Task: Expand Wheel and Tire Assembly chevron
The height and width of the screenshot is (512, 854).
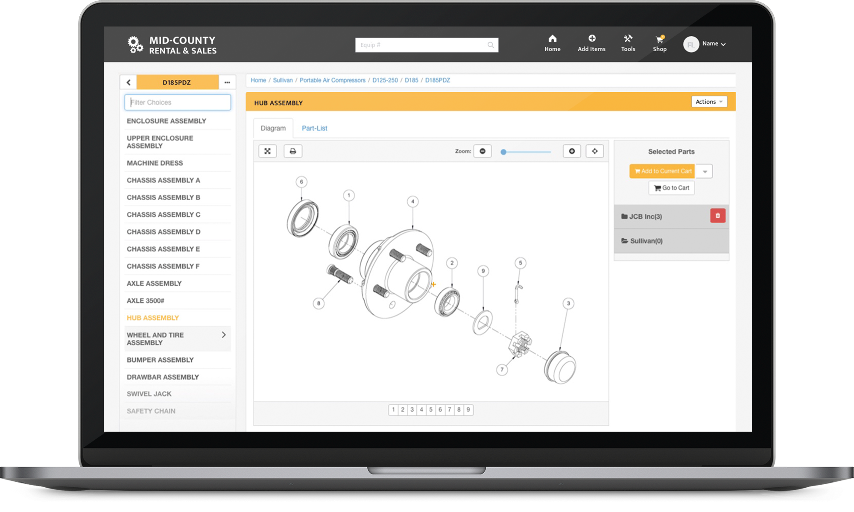Action: (224, 335)
